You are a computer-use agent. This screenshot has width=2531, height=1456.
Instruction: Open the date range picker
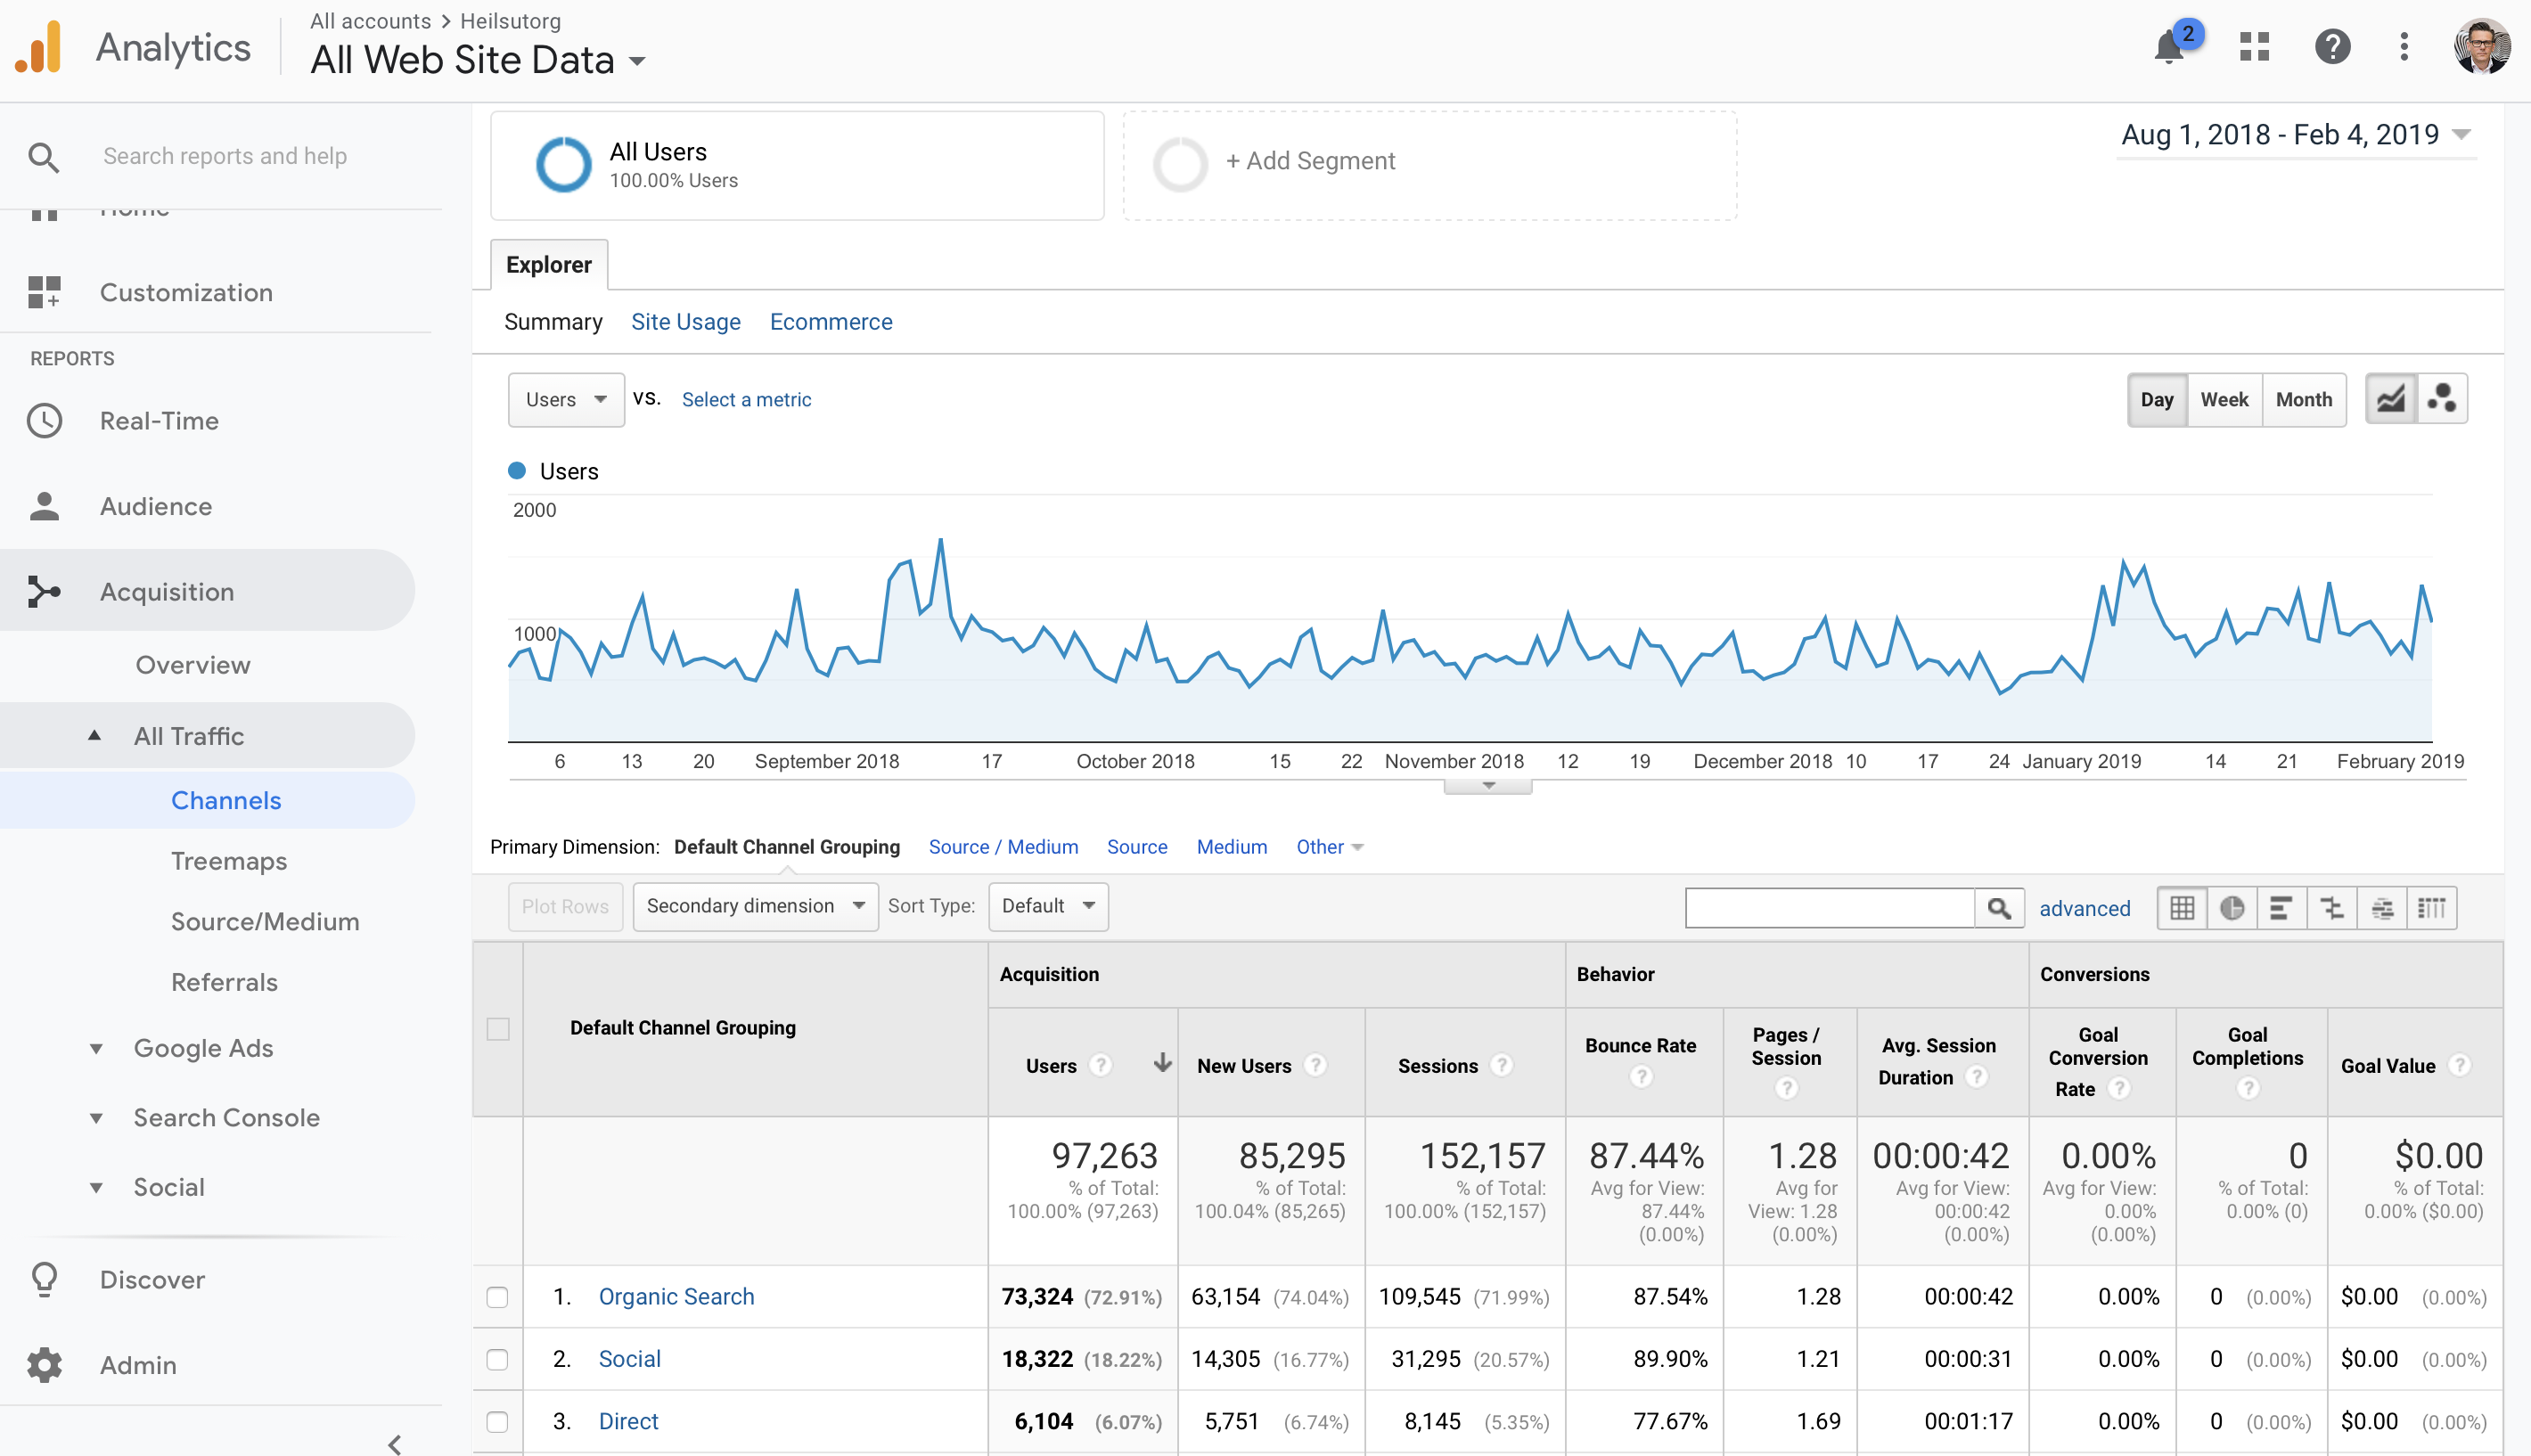coord(2296,135)
